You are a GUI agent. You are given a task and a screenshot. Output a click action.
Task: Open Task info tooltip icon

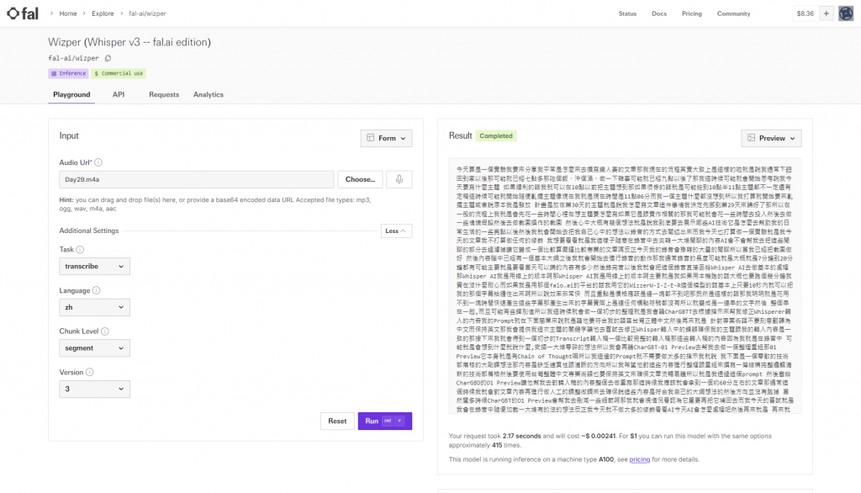[x=80, y=250]
